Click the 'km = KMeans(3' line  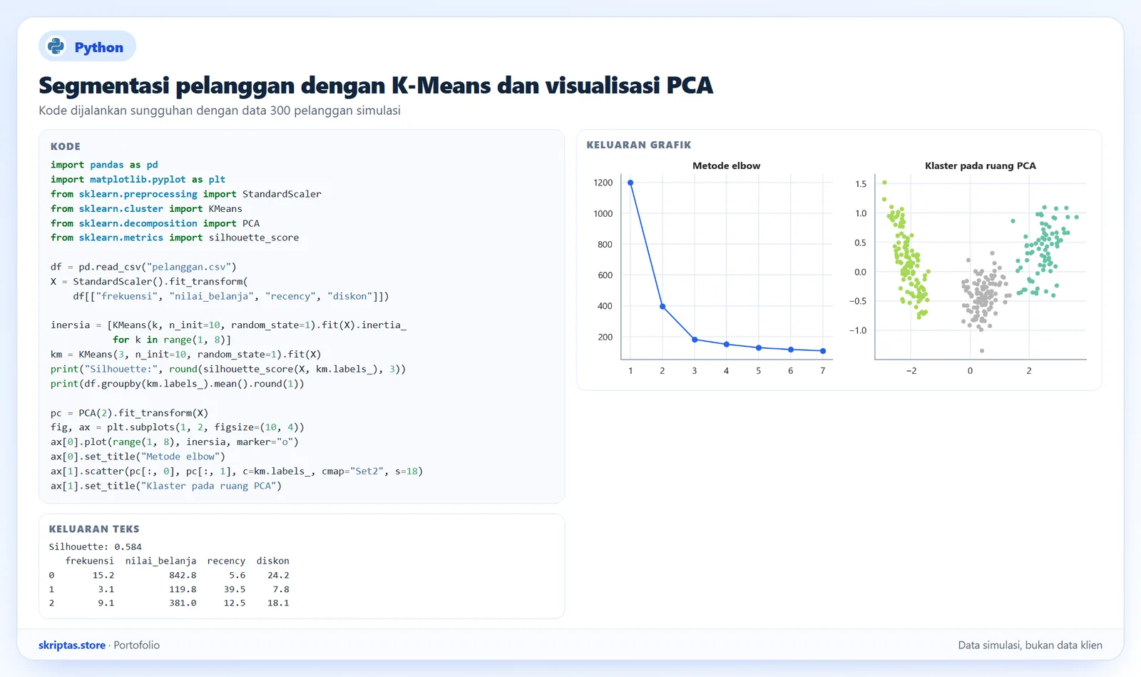186,355
